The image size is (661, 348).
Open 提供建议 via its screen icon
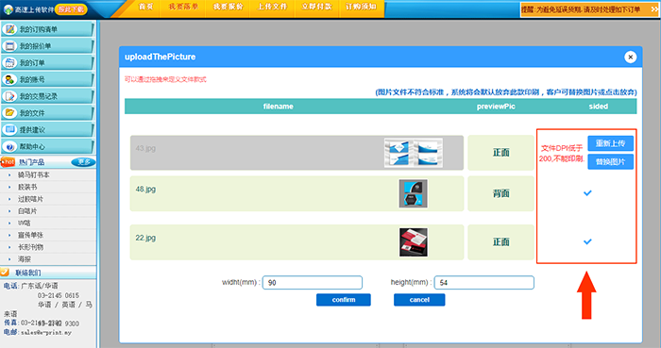point(9,129)
